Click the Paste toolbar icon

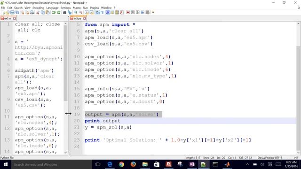tap(48, 13)
